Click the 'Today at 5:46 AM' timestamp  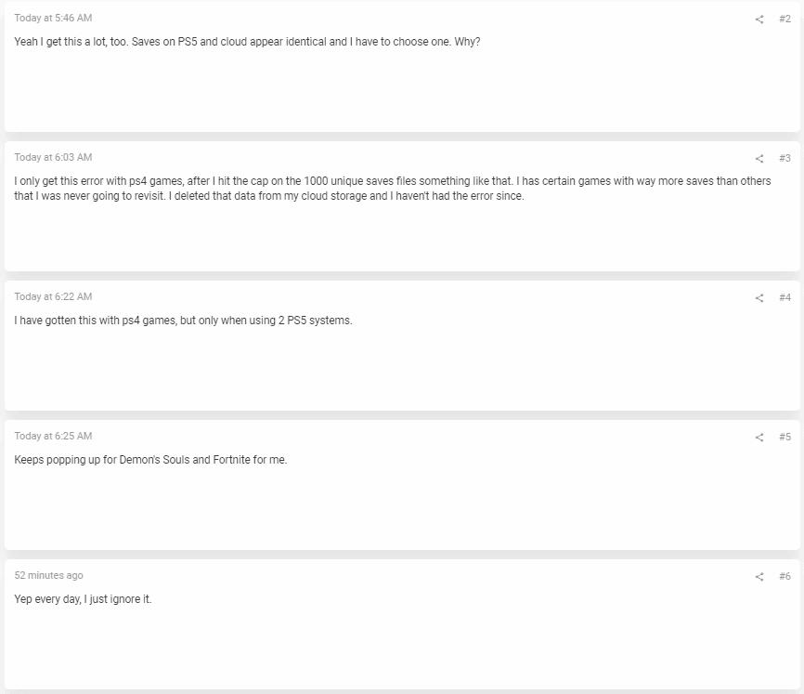53,18
